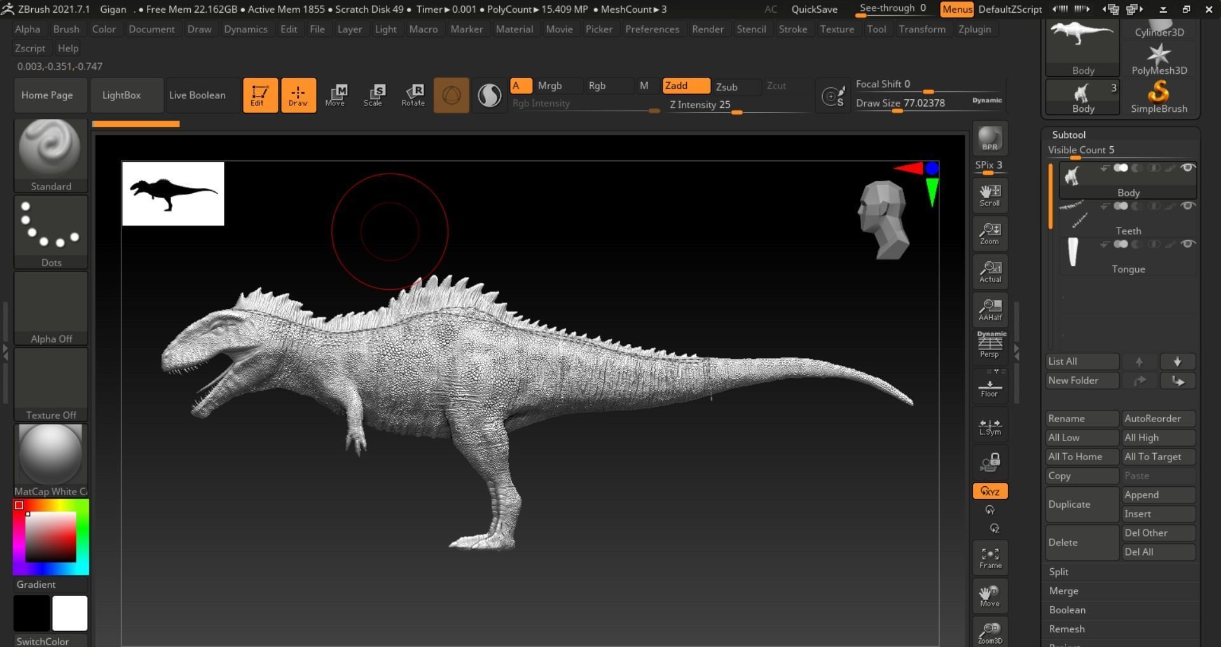
Task: Click the AAHalf view icon
Action: pyautogui.click(x=990, y=310)
